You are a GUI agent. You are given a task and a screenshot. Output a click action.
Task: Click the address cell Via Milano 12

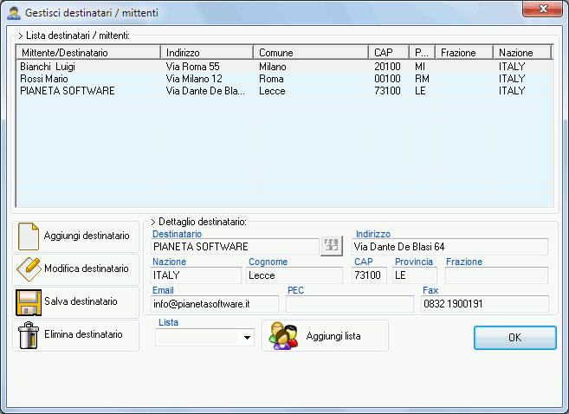coord(194,79)
